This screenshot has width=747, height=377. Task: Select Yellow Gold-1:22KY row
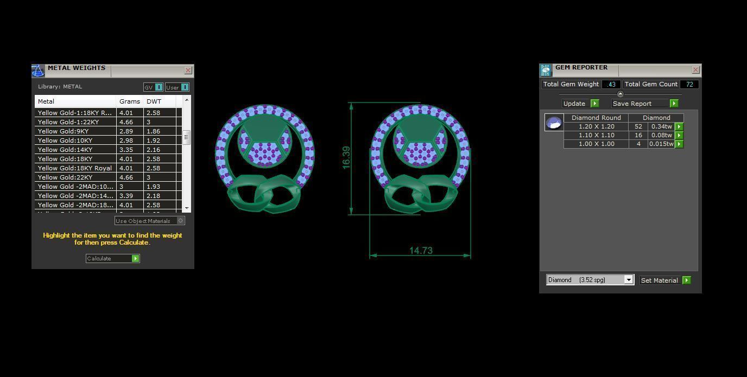coord(108,122)
